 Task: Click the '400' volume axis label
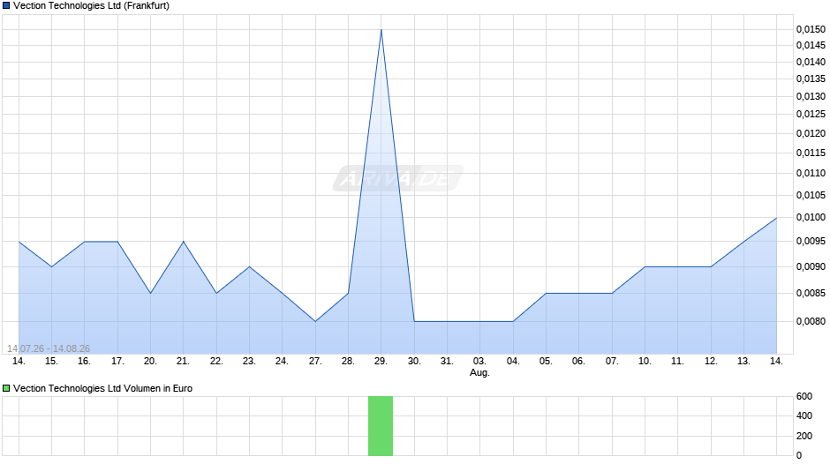tap(804, 415)
